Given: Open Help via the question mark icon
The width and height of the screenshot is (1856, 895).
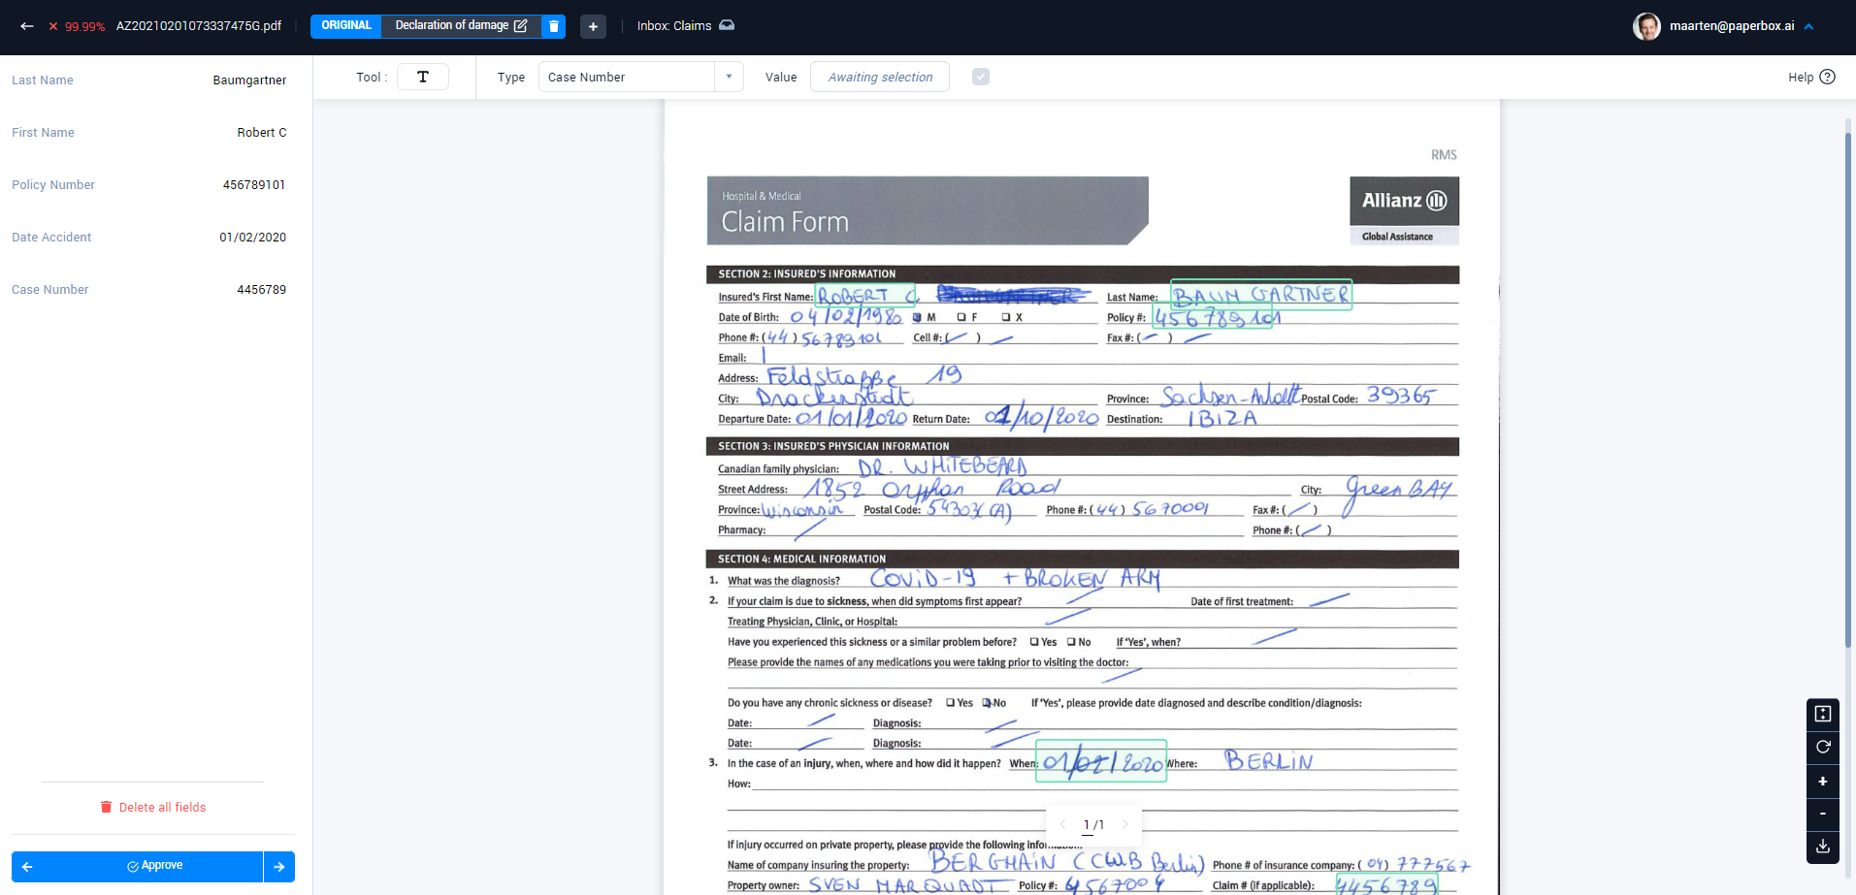Looking at the screenshot, I should click(1829, 77).
